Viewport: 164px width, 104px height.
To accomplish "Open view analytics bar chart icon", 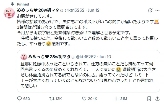I will tap(116, 98).
